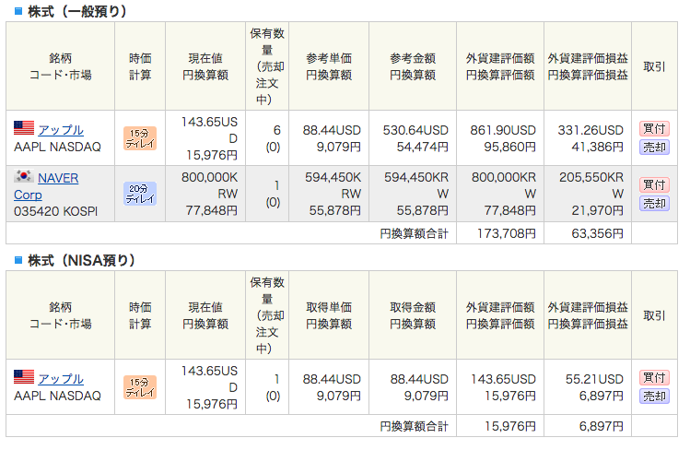The image size is (690, 450).
Task: Click the 15分ディレイ badge in the NISA Apple row
Action: coord(140,387)
